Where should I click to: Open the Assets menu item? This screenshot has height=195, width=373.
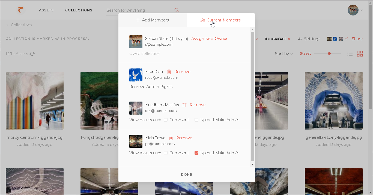[x=46, y=10]
